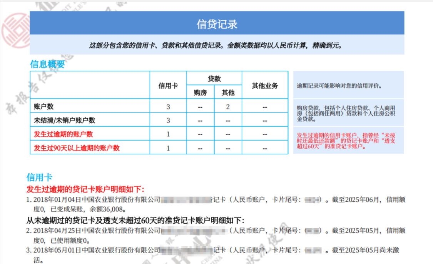Click the 未结清/未销户账户数 row label

coord(64,120)
